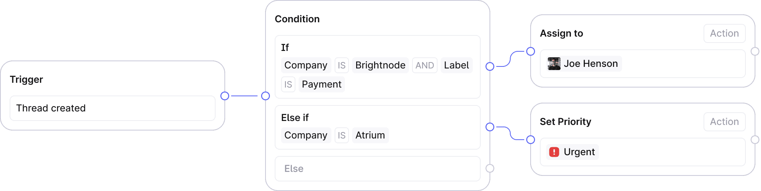Click the Set Priority node input connector
The width and height of the screenshot is (761, 191).
[531, 140]
